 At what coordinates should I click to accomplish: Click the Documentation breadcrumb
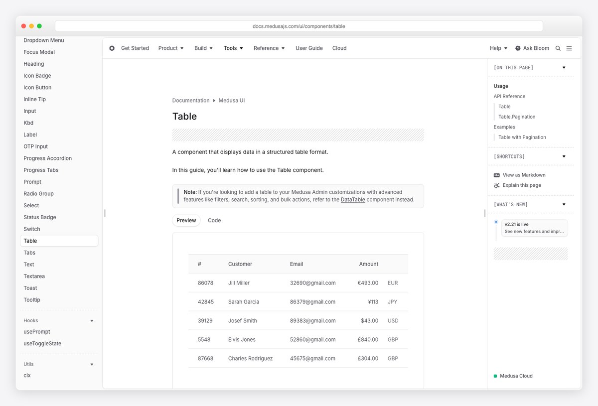(x=191, y=101)
